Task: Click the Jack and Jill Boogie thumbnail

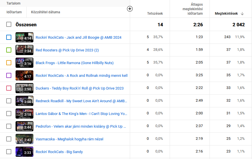Action: tap(24, 37)
